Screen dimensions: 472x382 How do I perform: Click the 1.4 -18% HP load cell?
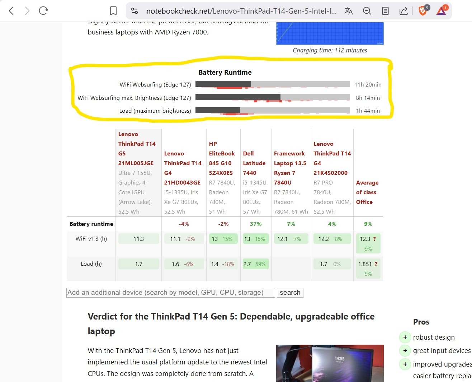point(223,264)
